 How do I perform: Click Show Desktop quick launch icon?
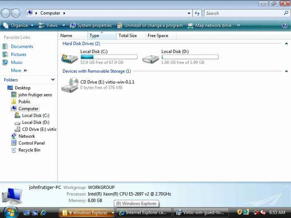click(x=26, y=213)
